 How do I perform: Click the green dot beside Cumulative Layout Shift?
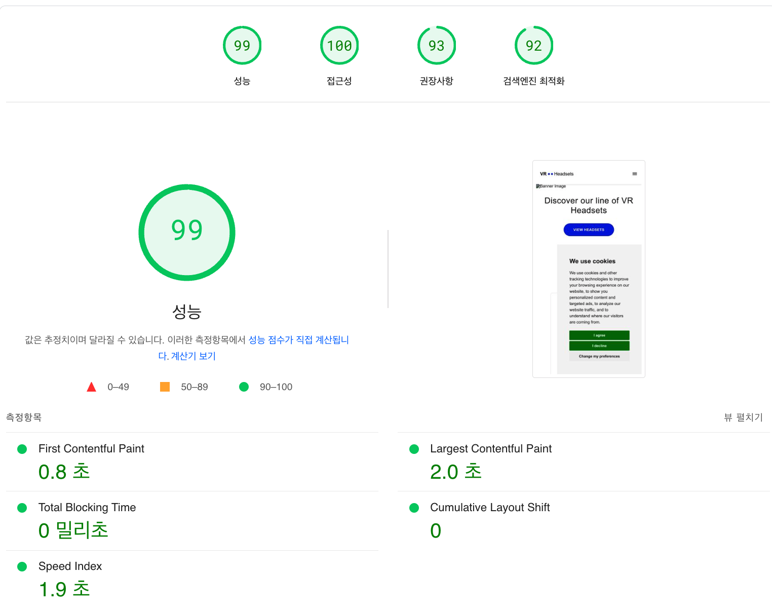point(414,508)
